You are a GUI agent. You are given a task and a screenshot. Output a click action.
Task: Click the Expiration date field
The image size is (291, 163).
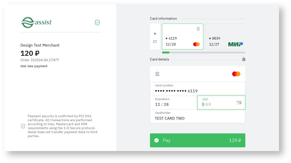[x=173, y=104]
